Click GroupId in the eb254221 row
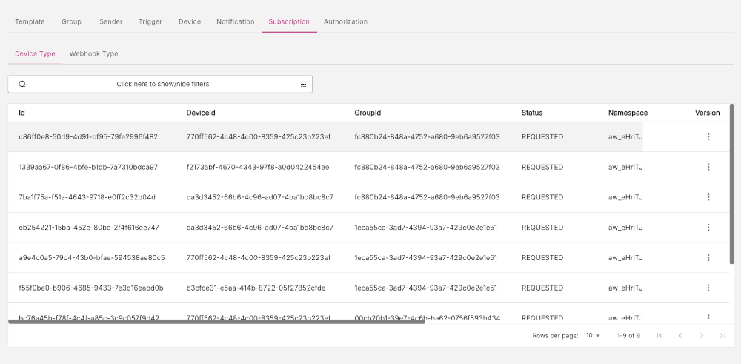The width and height of the screenshot is (741, 364). coord(426,228)
